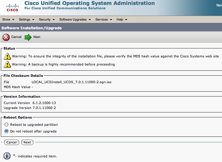Image resolution: width=222 pixels, height=162 pixels.
Task: Open the Help menu
Action: pos(122,19)
